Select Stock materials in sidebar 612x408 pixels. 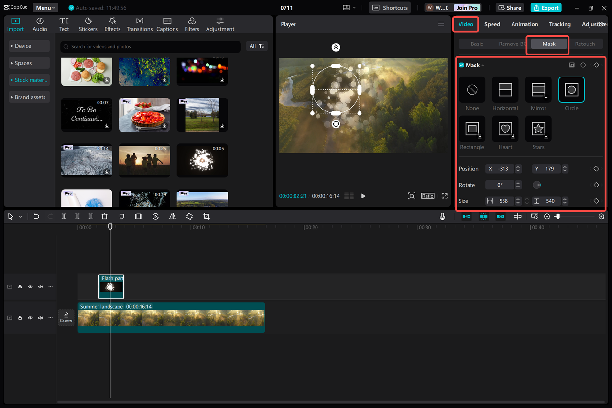click(29, 80)
